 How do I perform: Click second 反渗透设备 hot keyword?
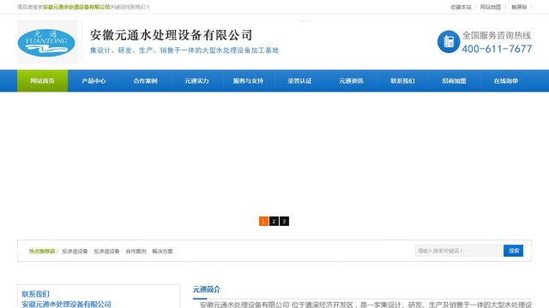pyautogui.click(x=106, y=251)
